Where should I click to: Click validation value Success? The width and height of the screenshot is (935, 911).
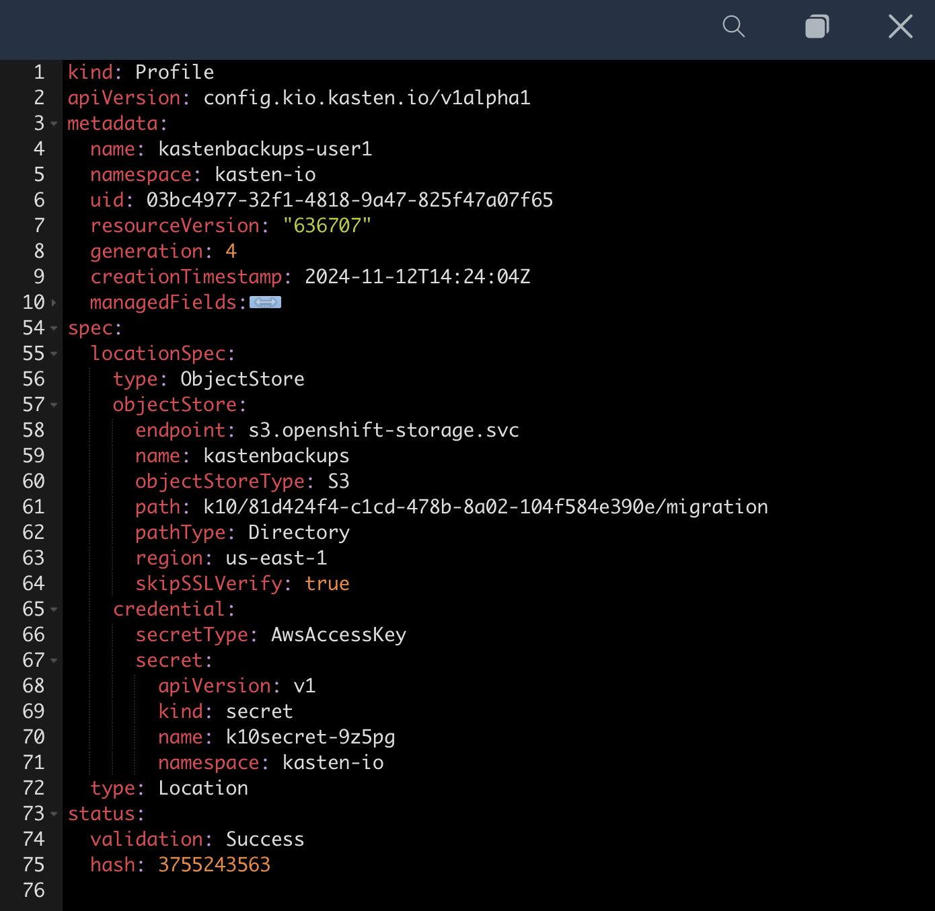point(265,839)
